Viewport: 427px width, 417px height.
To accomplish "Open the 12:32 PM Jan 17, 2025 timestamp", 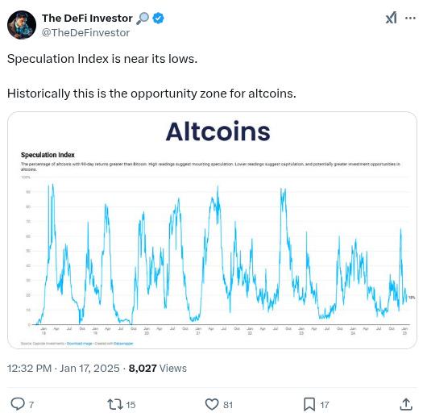I will click(63, 369).
